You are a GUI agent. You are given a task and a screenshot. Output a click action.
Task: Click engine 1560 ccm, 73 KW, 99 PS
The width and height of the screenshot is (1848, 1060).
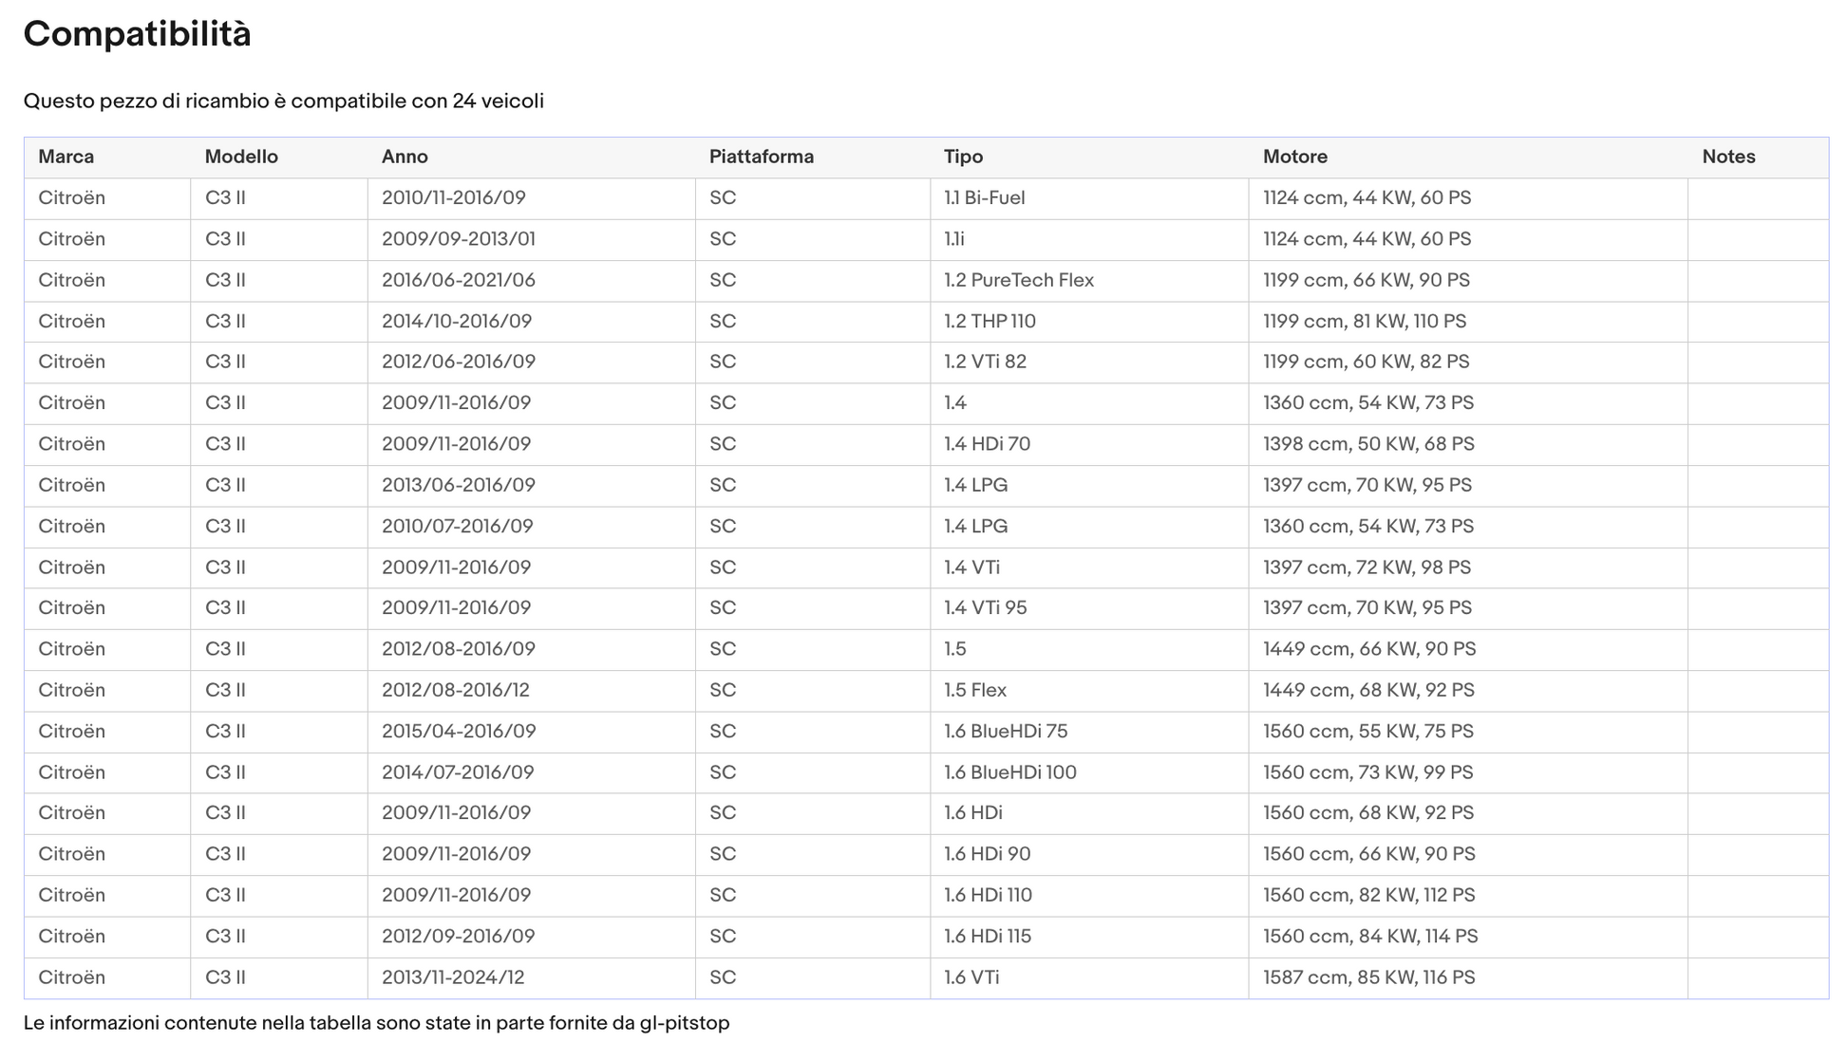pos(1368,772)
